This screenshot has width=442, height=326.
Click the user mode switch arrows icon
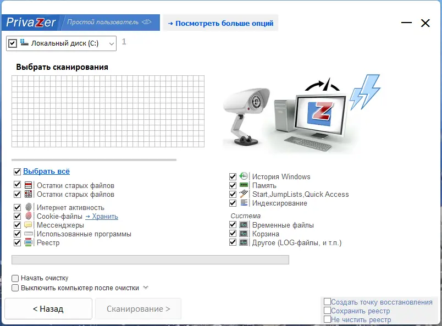click(x=147, y=22)
